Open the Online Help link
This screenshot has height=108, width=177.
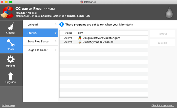point(8,105)
